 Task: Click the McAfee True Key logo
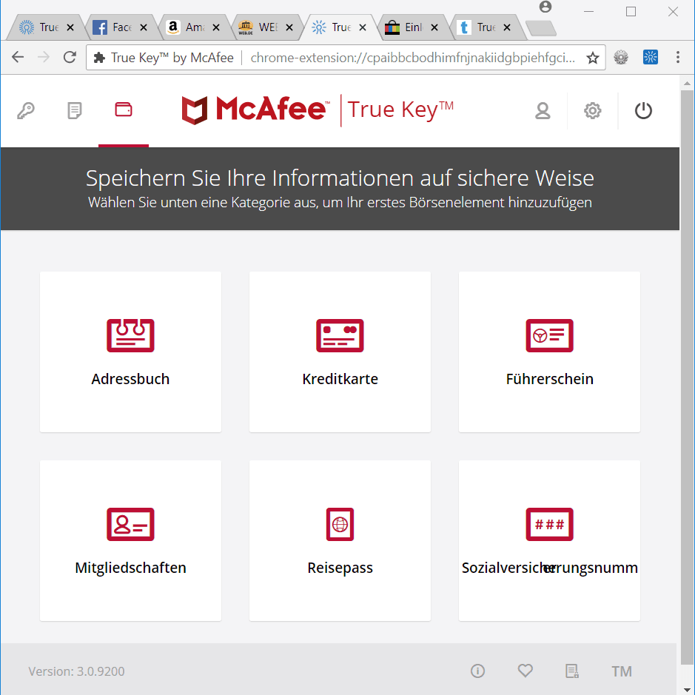coord(318,110)
